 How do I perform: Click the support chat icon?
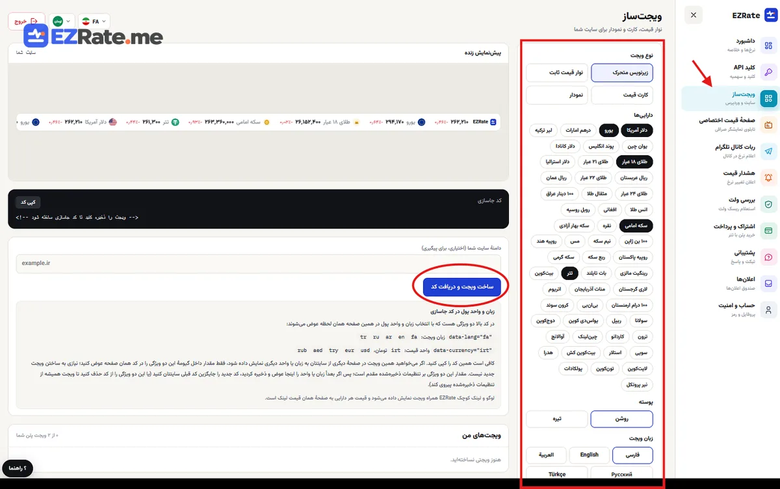tap(768, 257)
